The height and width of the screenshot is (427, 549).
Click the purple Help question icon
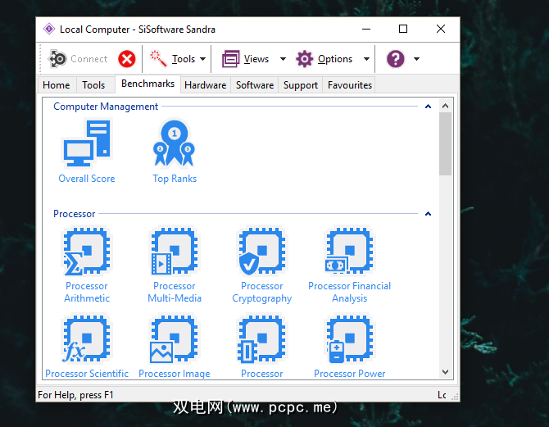pyautogui.click(x=396, y=59)
